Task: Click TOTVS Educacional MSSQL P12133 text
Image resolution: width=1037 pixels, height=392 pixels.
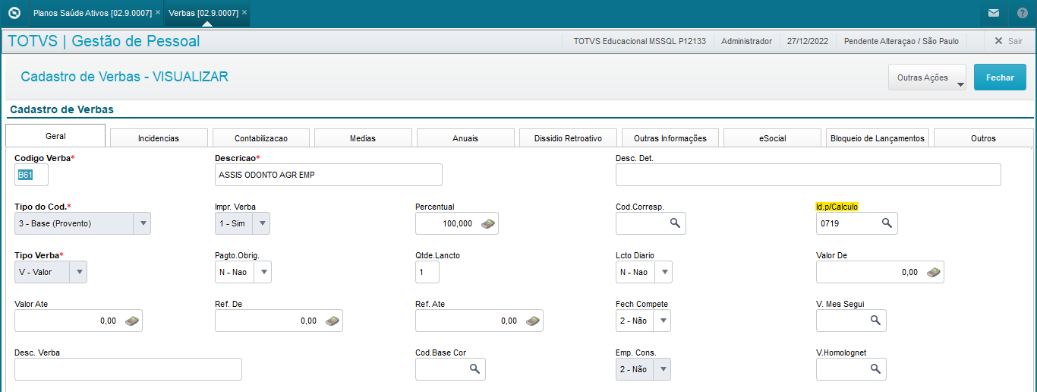Action: point(639,41)
